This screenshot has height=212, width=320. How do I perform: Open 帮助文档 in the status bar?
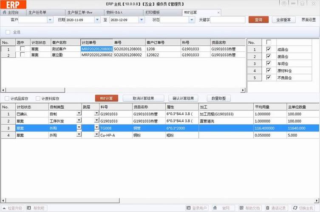pos(242,208)
